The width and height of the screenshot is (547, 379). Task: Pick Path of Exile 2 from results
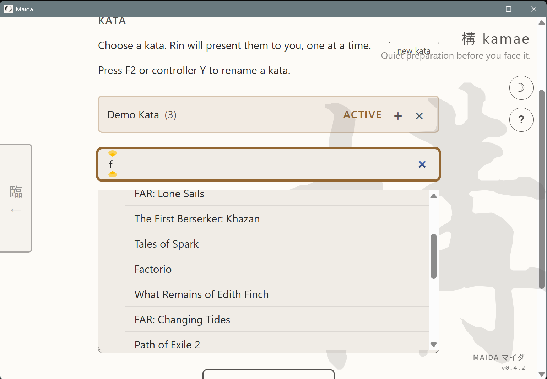pos(167,344)
